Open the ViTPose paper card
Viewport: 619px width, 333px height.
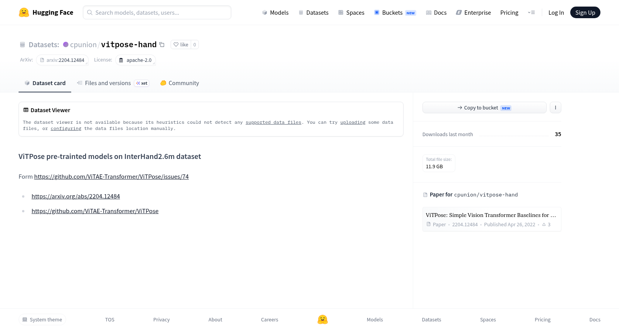(x=492, y=219)
